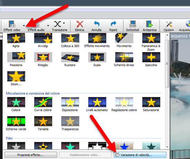Click Variazione di velocità button
This screenshot has height=159, width=190.
point(140,155)
